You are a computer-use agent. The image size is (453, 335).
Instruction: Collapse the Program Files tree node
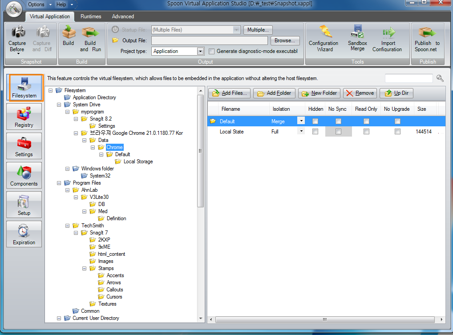(x=59, y=183)
